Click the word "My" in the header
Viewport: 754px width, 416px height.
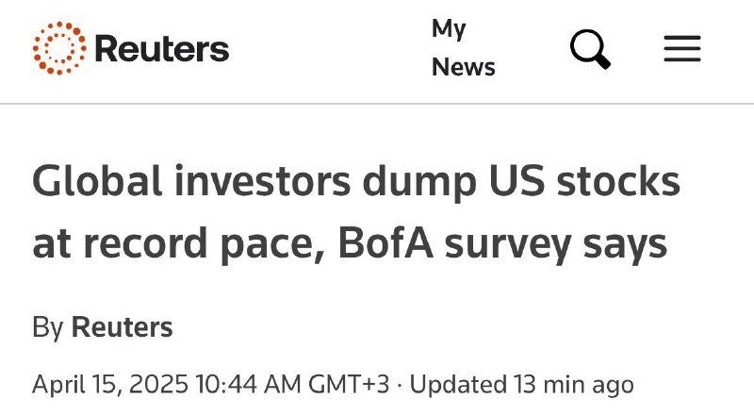click(449, 29)
